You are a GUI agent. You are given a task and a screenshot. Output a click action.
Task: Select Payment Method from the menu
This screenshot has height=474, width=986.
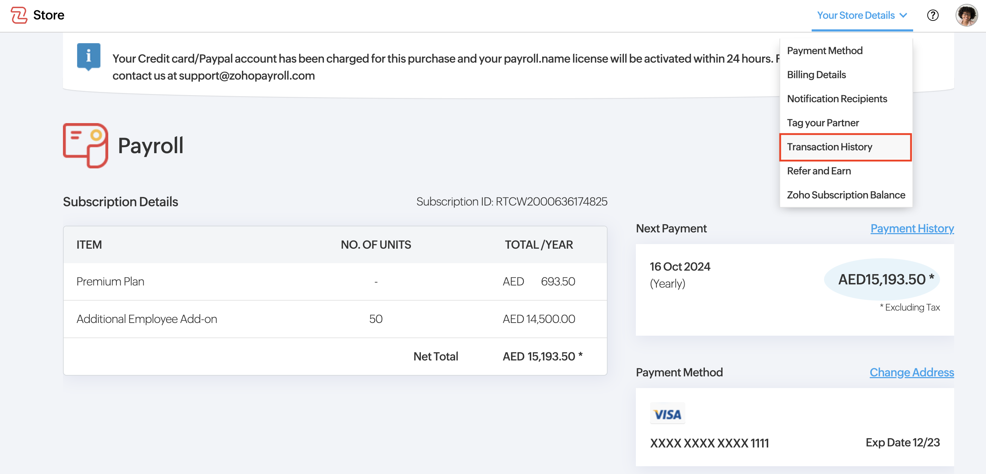[x=824, y=51]
